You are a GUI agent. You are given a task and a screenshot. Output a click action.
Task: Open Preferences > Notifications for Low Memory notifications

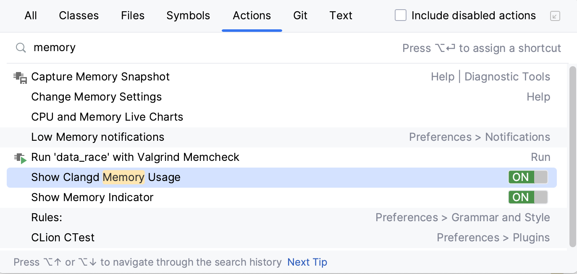pyautogui.click(x=480, y=137)
